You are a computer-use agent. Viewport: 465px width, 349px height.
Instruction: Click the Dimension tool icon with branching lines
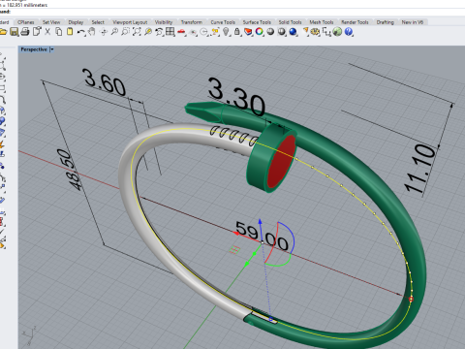point(326,32)
